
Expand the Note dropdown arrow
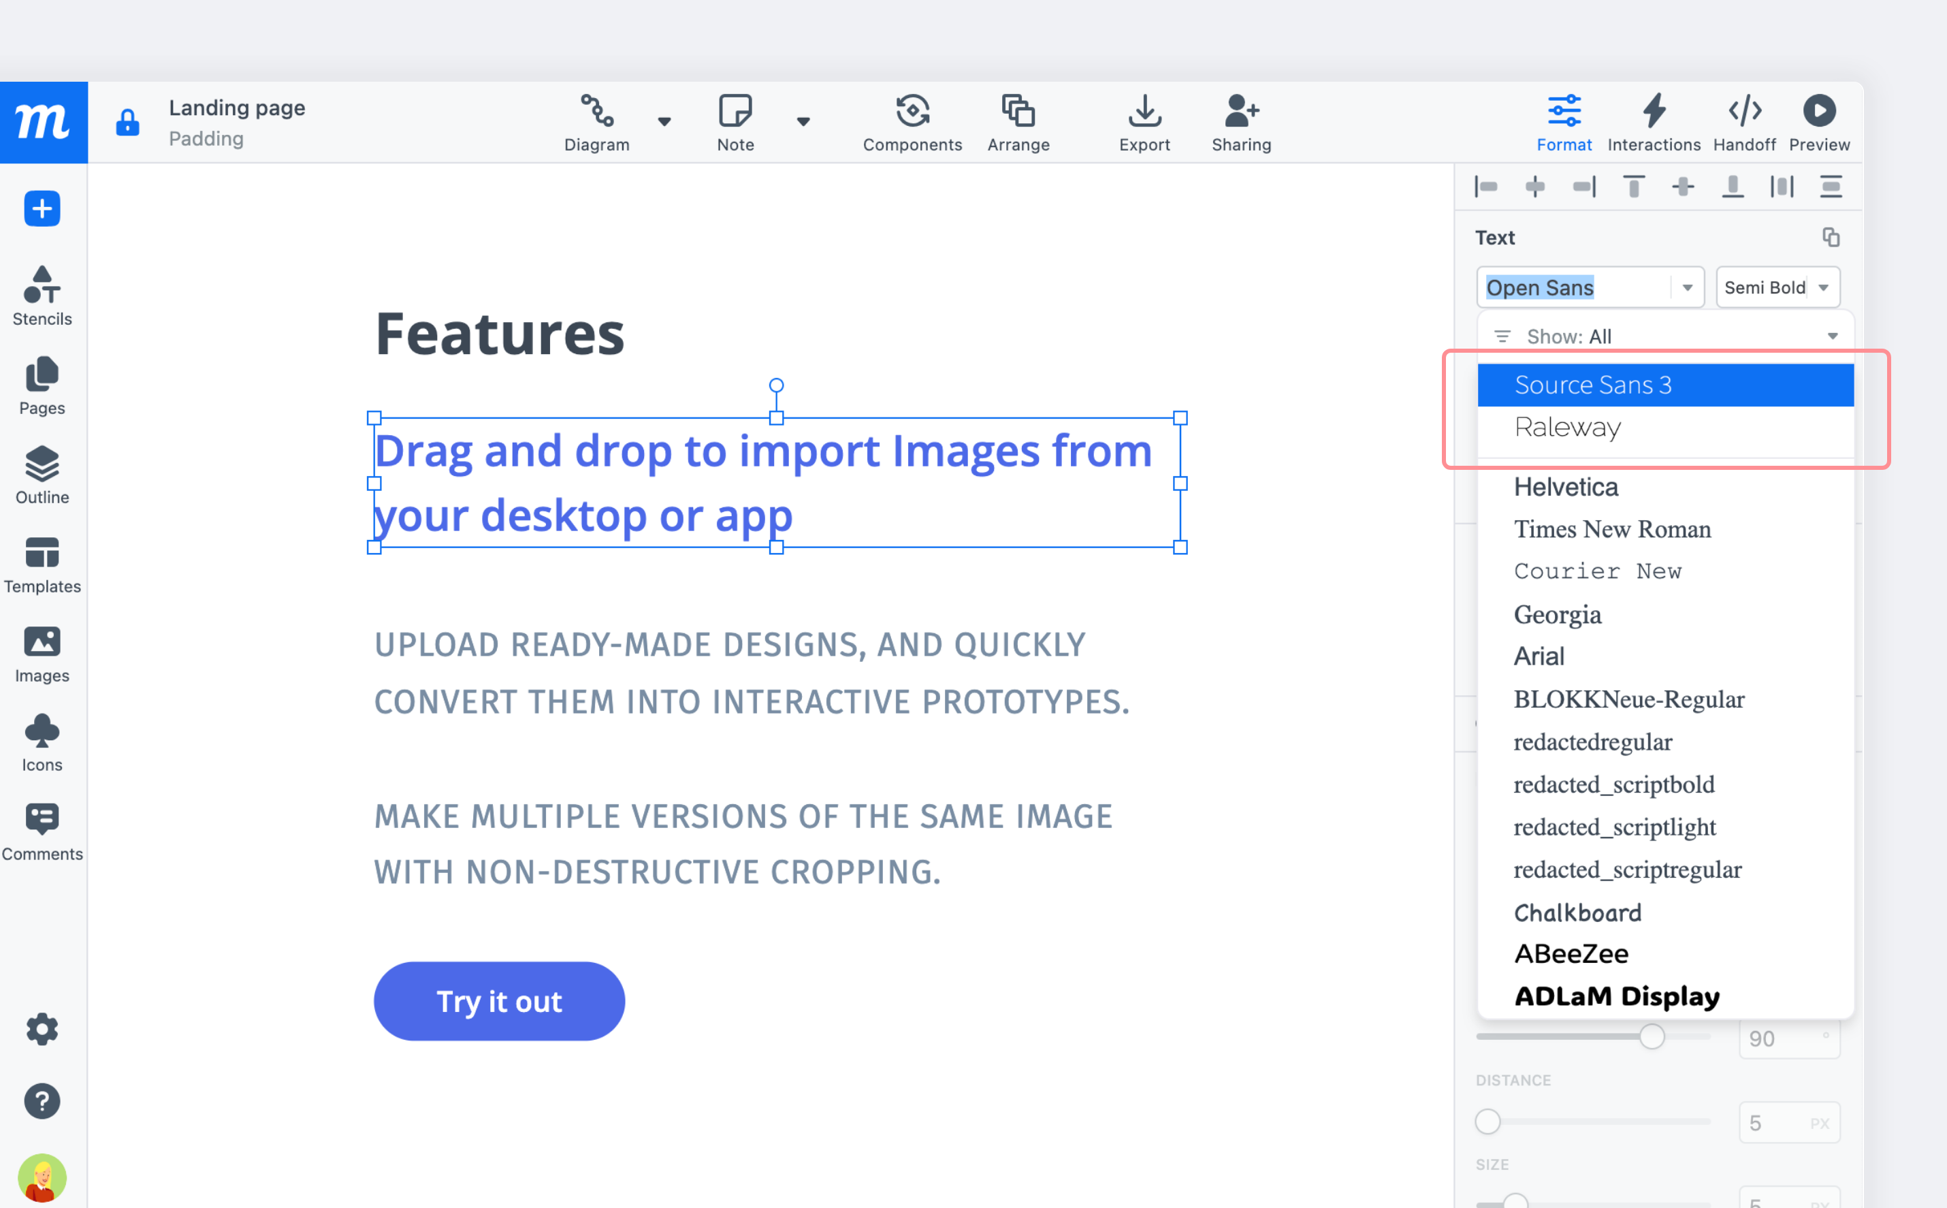pos(803,121)
